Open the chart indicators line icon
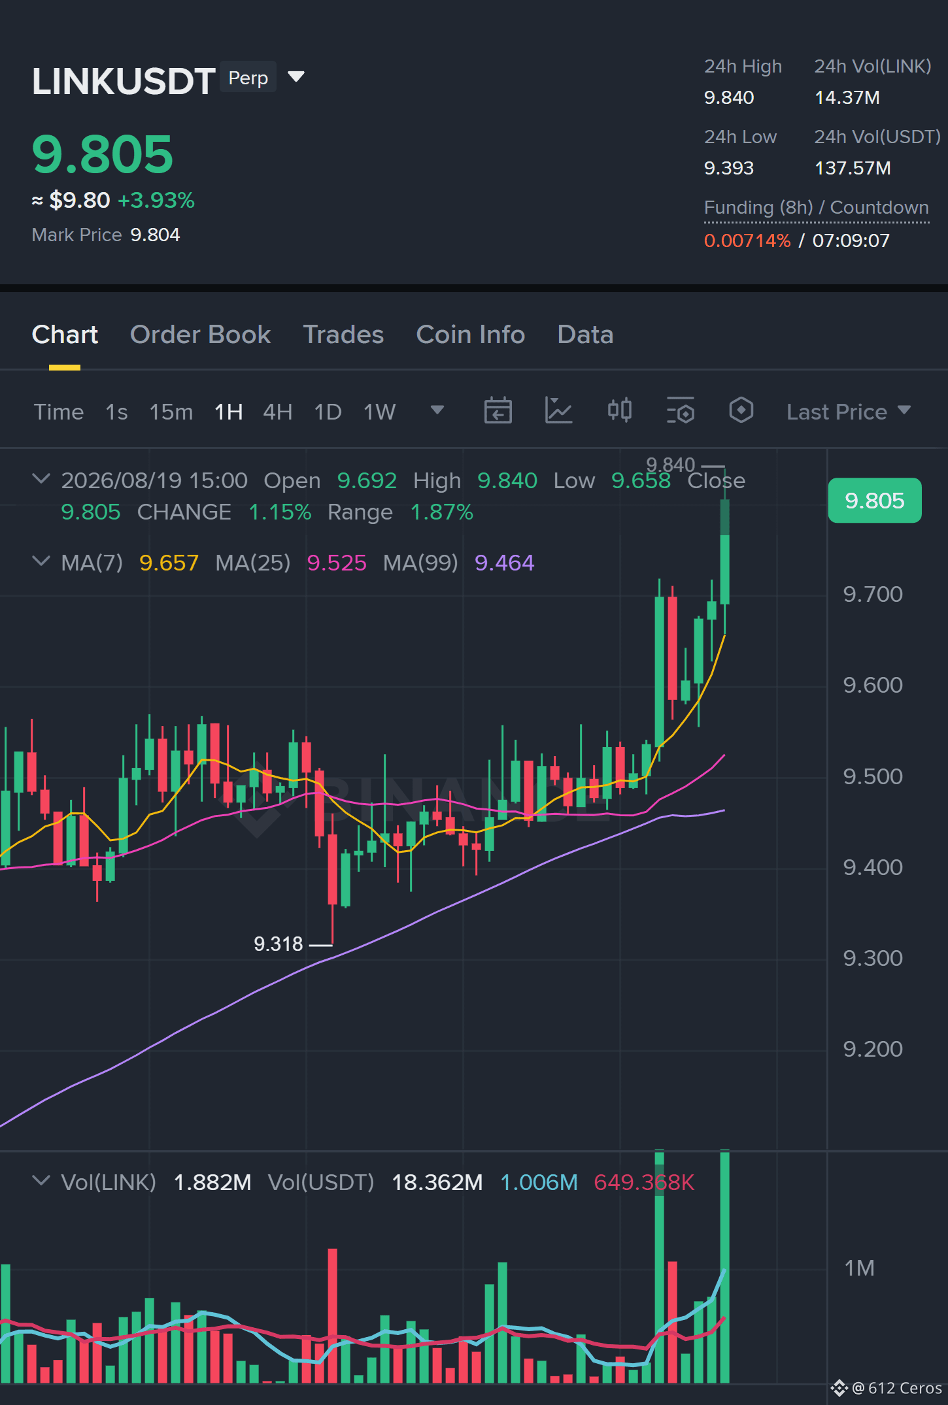 tap(558, 411)
